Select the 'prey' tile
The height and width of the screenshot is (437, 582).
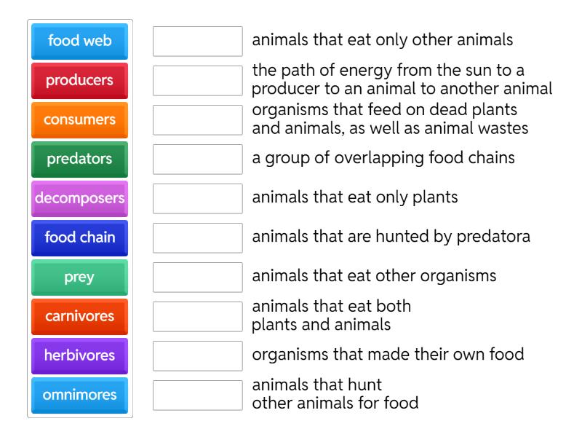[79, 277]
